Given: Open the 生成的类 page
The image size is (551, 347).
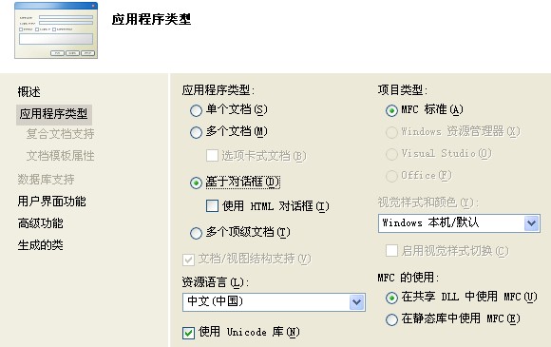Looking at the screenshot, I should pyautogui.click(x=41, y=245).
